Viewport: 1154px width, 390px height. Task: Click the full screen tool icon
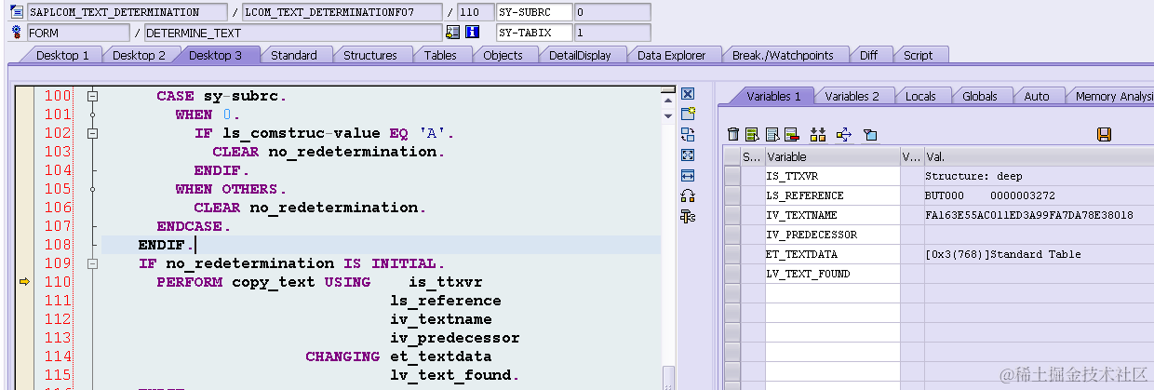point(688,155)
